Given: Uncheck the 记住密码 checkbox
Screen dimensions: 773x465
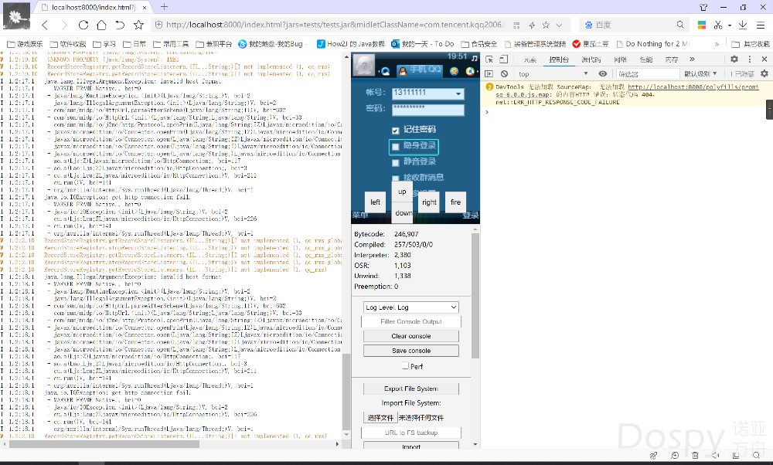Looking at the screenshot, I should click(x=395, y=131).
